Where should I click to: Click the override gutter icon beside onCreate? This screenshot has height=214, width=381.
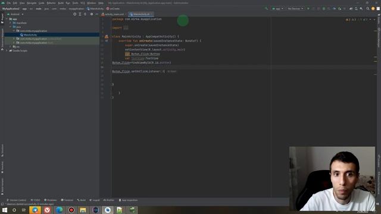tap(107, 41)
